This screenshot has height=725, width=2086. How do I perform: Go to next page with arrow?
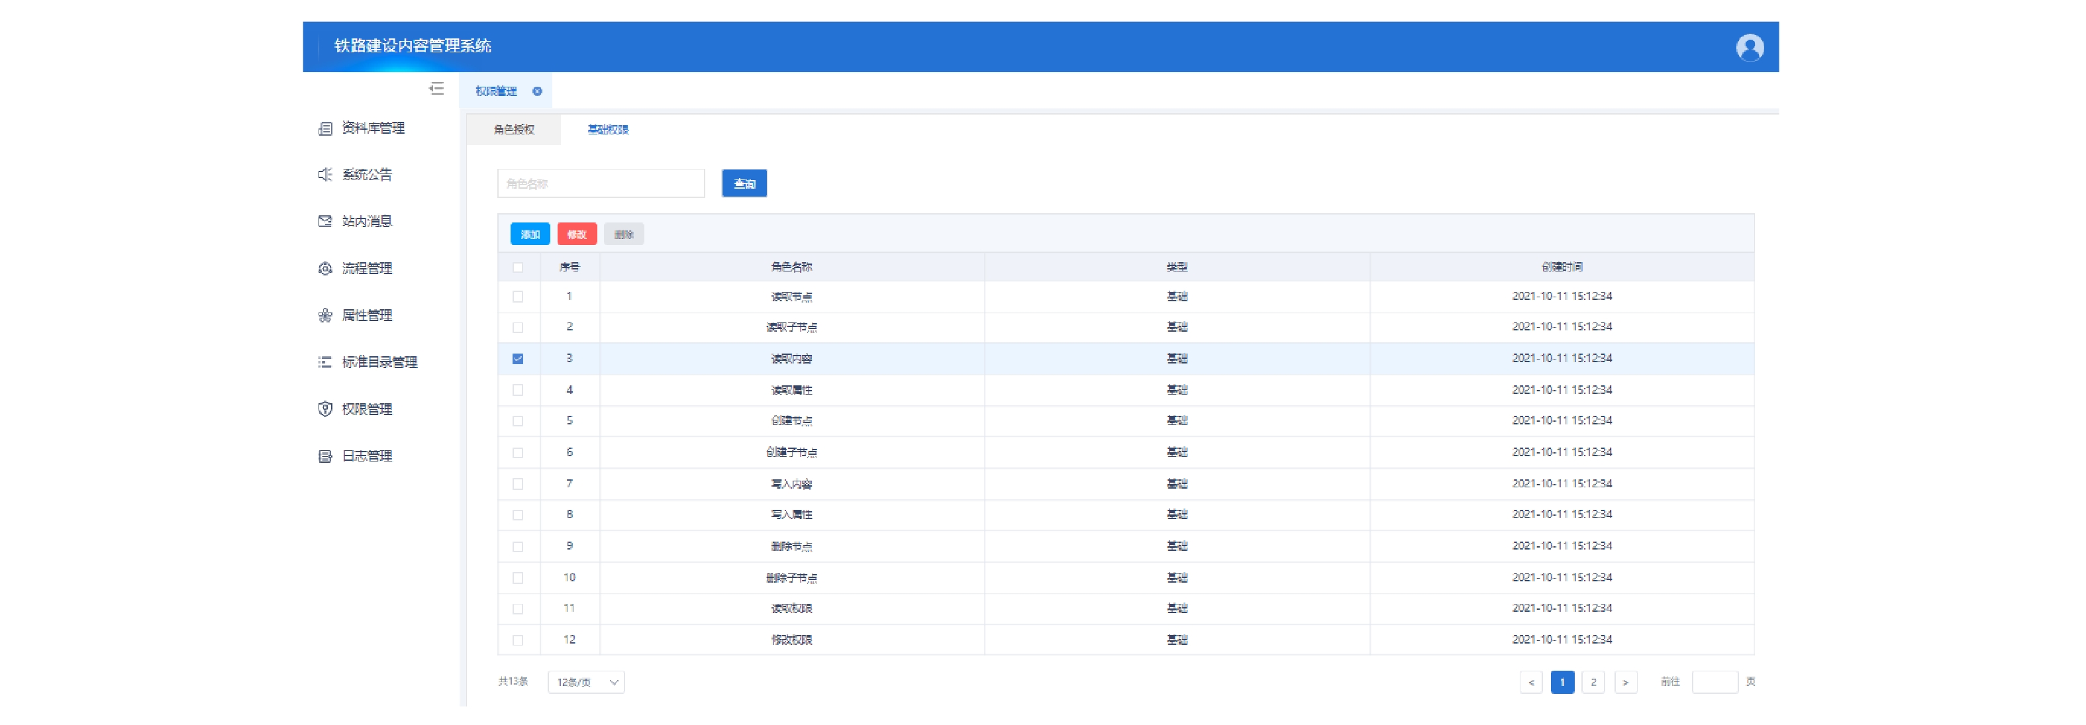click(1624, 682)
